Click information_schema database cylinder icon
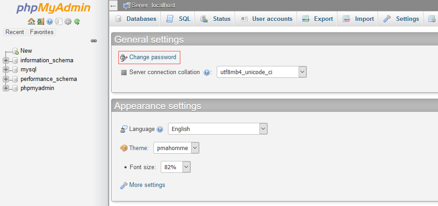 (x=15, y=60)
